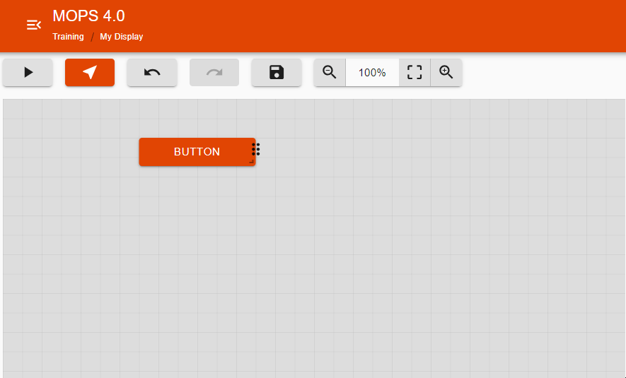Click the BUTTON widget's corner resize handle
Screen dimensions: 626x378
[252, 163]
